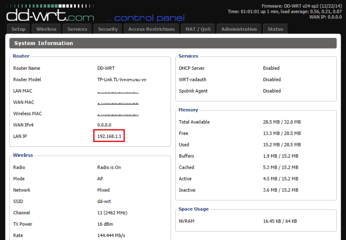The image size is (346, 240).
Task: Click the Network value Mixed
Action: (x=103, y=190)
